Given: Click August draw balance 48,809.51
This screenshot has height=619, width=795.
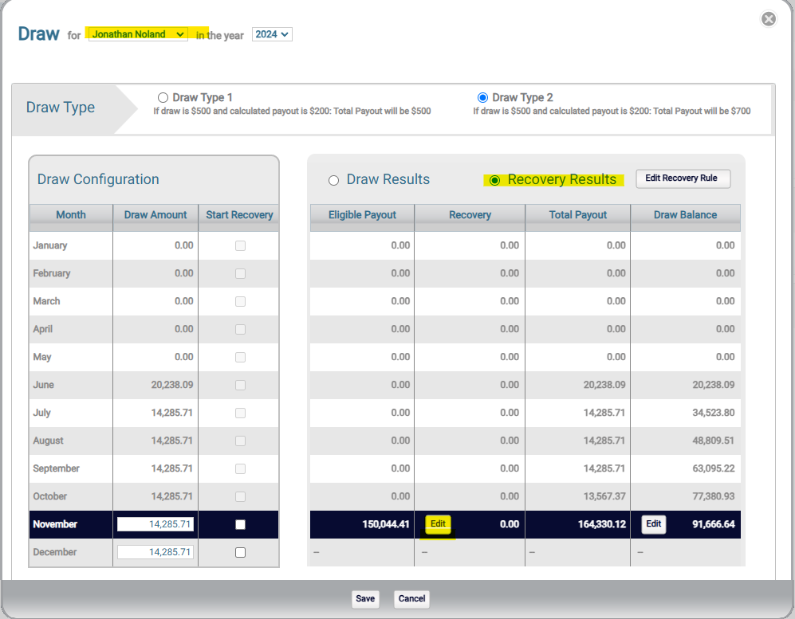Looking at the screenshot, I should coord(714,441).
